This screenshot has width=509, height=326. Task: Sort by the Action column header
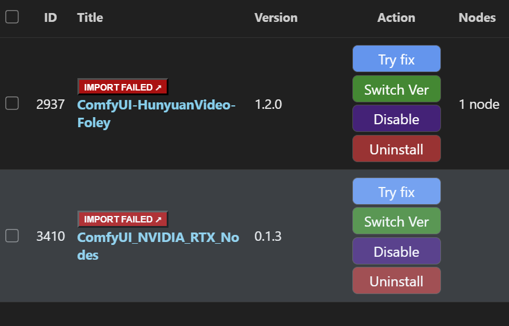click(396, 18)
